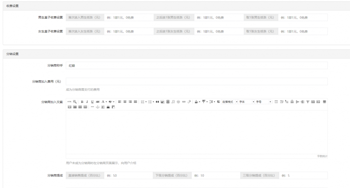This screenshot has height=188, width=350.
Task: Click the 男生盒子收费设置 label
Action: click(51, 17)
